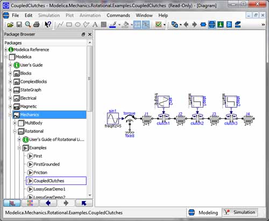Open the Check options dropdown arrow
Viewport: 269px width, 221px height.
click(x=165, y=25)
